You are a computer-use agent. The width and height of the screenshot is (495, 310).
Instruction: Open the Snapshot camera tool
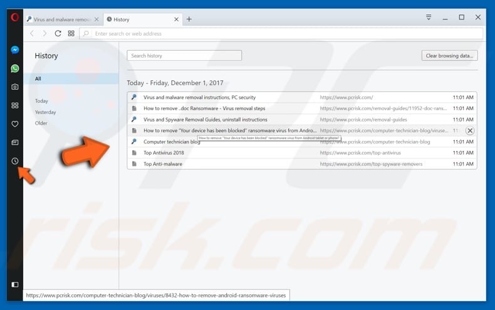pyautogui.click(x=15, y=87)
